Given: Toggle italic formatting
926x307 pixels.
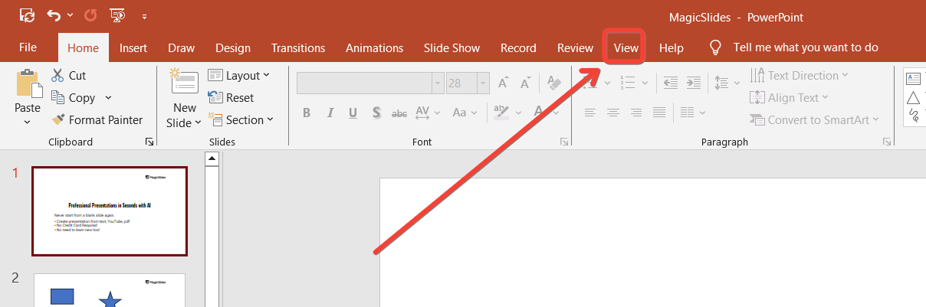Looking at the screenshot, I should tap(330, 113).
